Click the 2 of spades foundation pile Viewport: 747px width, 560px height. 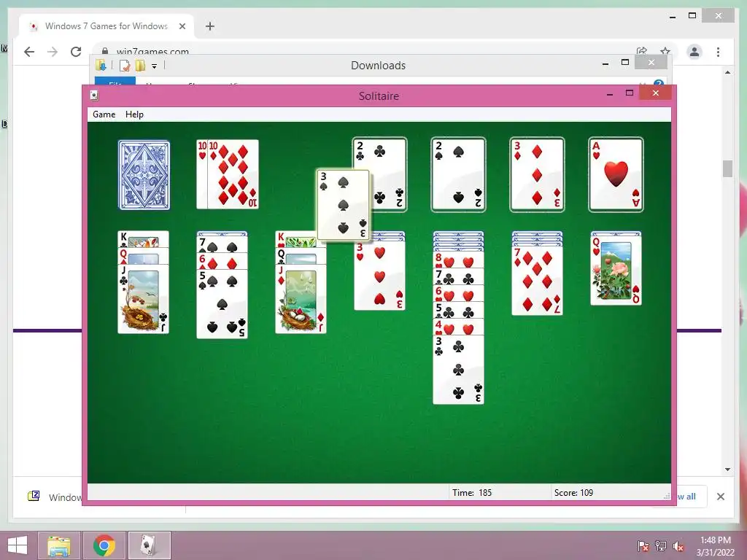coord(458,174)
